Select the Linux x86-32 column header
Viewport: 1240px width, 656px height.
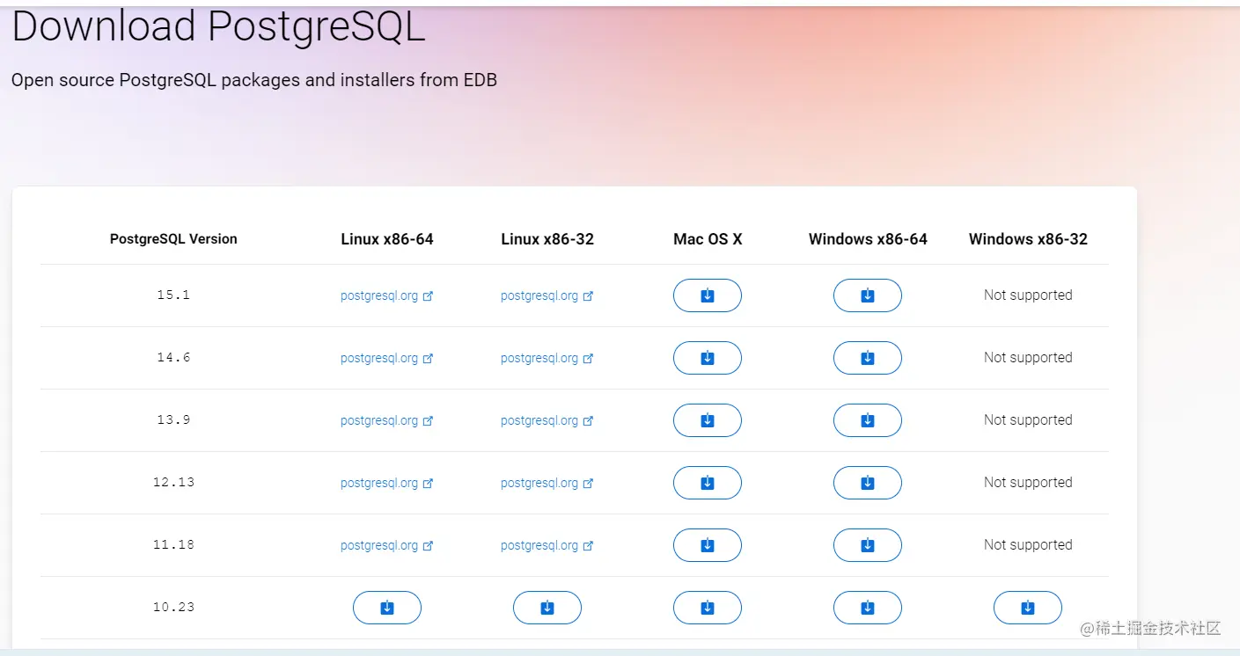pos(547,239)
